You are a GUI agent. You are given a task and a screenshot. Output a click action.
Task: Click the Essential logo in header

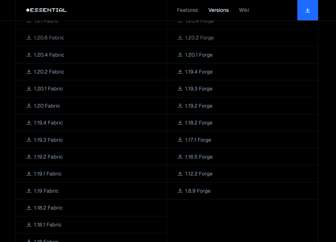point(46,10)
